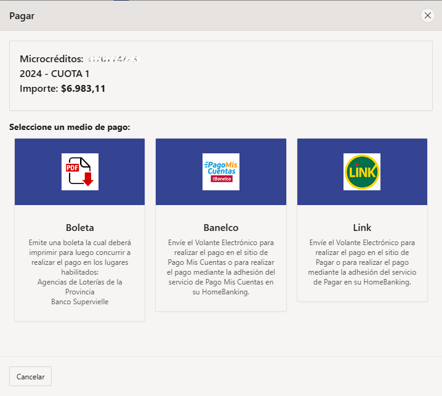
Task: Click the PDF download icon for Boleta
Action: tap(80, 172)
